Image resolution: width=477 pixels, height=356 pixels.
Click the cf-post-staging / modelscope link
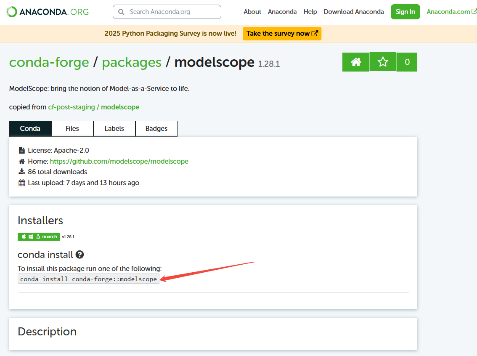[93, 107]
